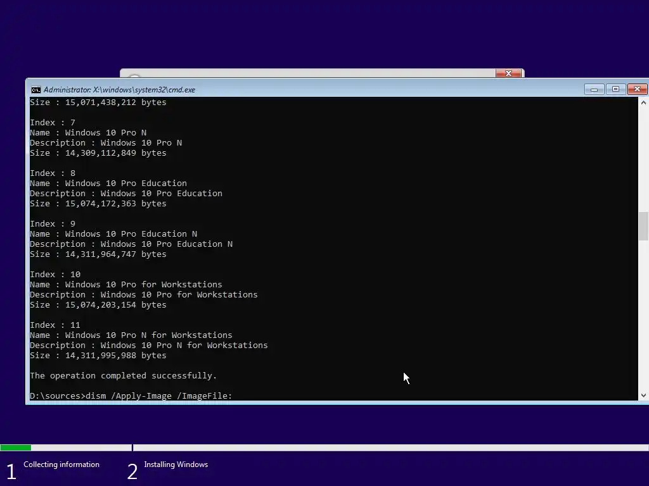This screenshot has height=486, width=649.
Task: Click the 'Installing Windows' step label
Action: coord(176,464)
